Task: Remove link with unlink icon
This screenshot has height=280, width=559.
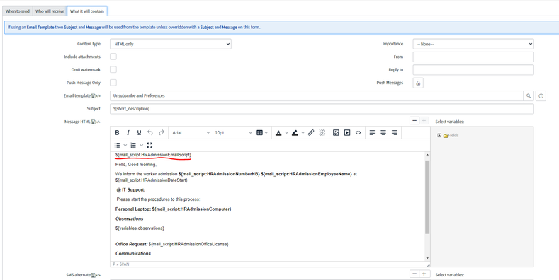Action: 322,132
